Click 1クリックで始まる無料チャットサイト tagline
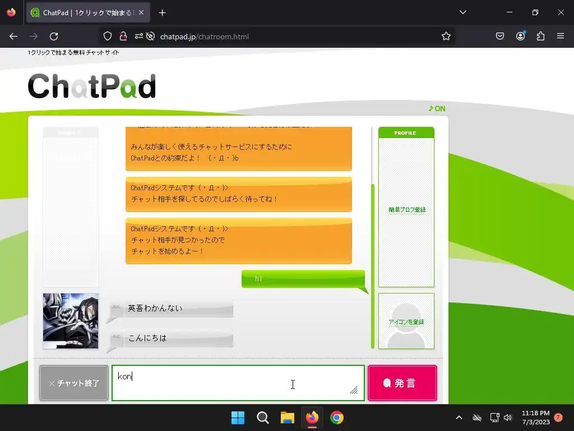Viewport: 574px width, 431px height. click(73, 52)
